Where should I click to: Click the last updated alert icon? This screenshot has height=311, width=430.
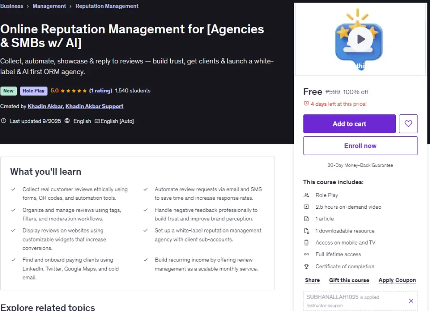pos(3,121)
